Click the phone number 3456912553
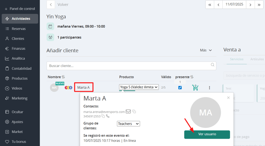 click(92, 116)
